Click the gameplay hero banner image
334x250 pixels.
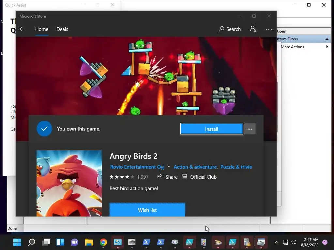click(x=146, y=76)
